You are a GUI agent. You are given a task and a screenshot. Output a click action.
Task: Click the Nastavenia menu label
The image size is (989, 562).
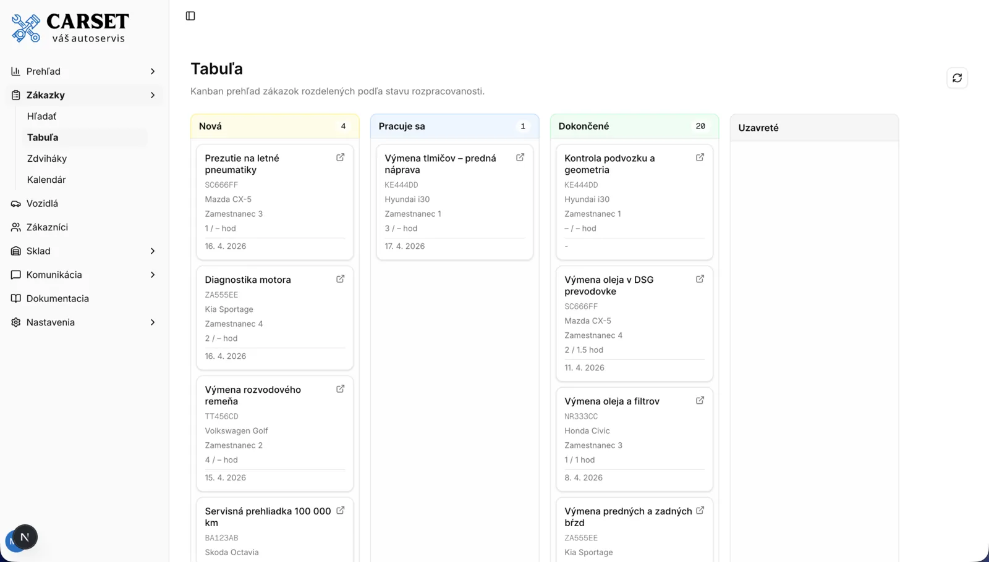(51, 322)
